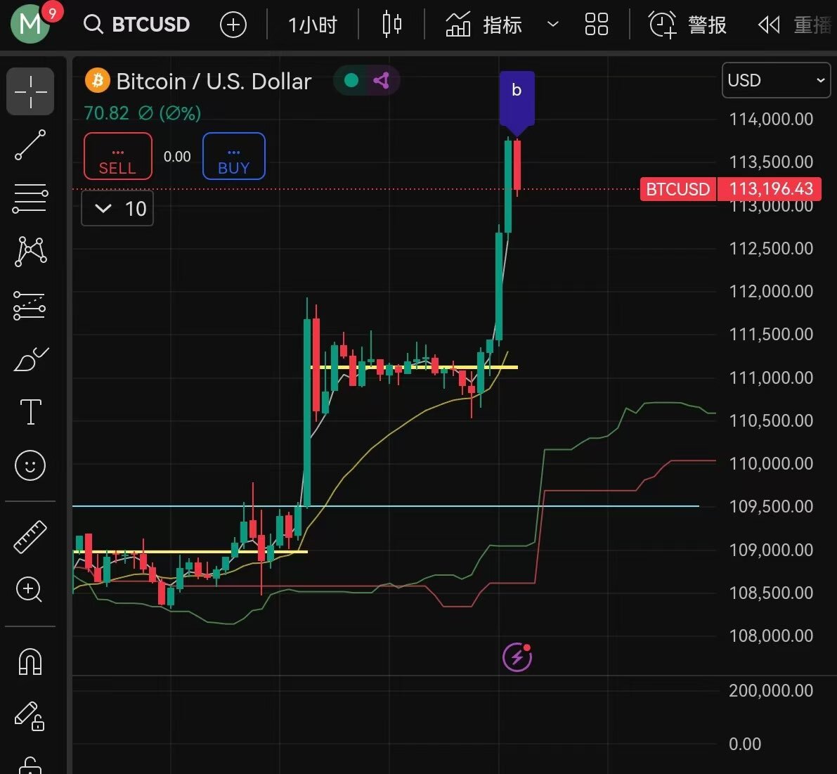Click the 110,000.00 price scale label
837x774 pixels.
[772, 463]
